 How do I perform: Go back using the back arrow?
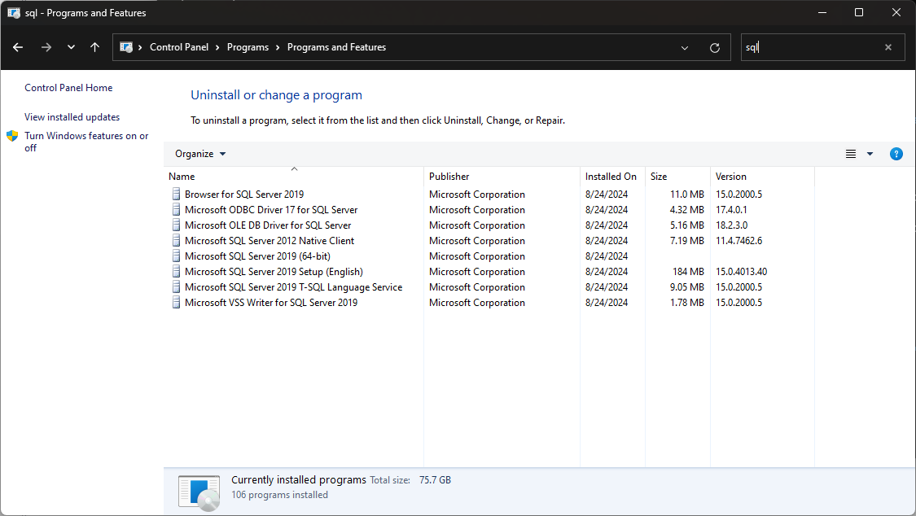pos(18,47)
